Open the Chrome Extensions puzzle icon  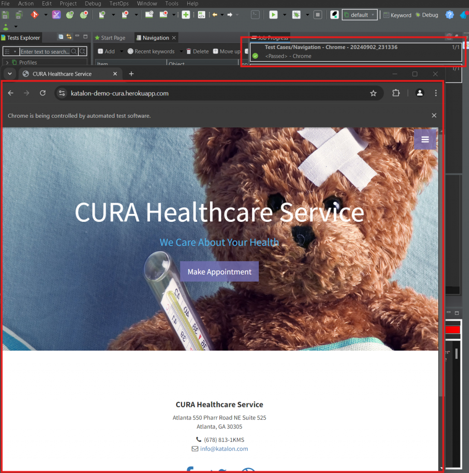396,93
